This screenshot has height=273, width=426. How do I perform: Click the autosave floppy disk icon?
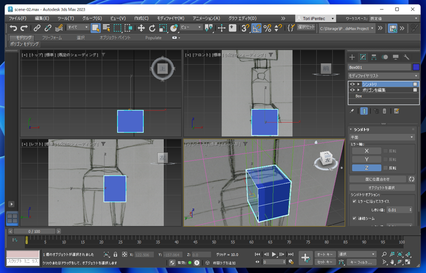click(392, 28)
